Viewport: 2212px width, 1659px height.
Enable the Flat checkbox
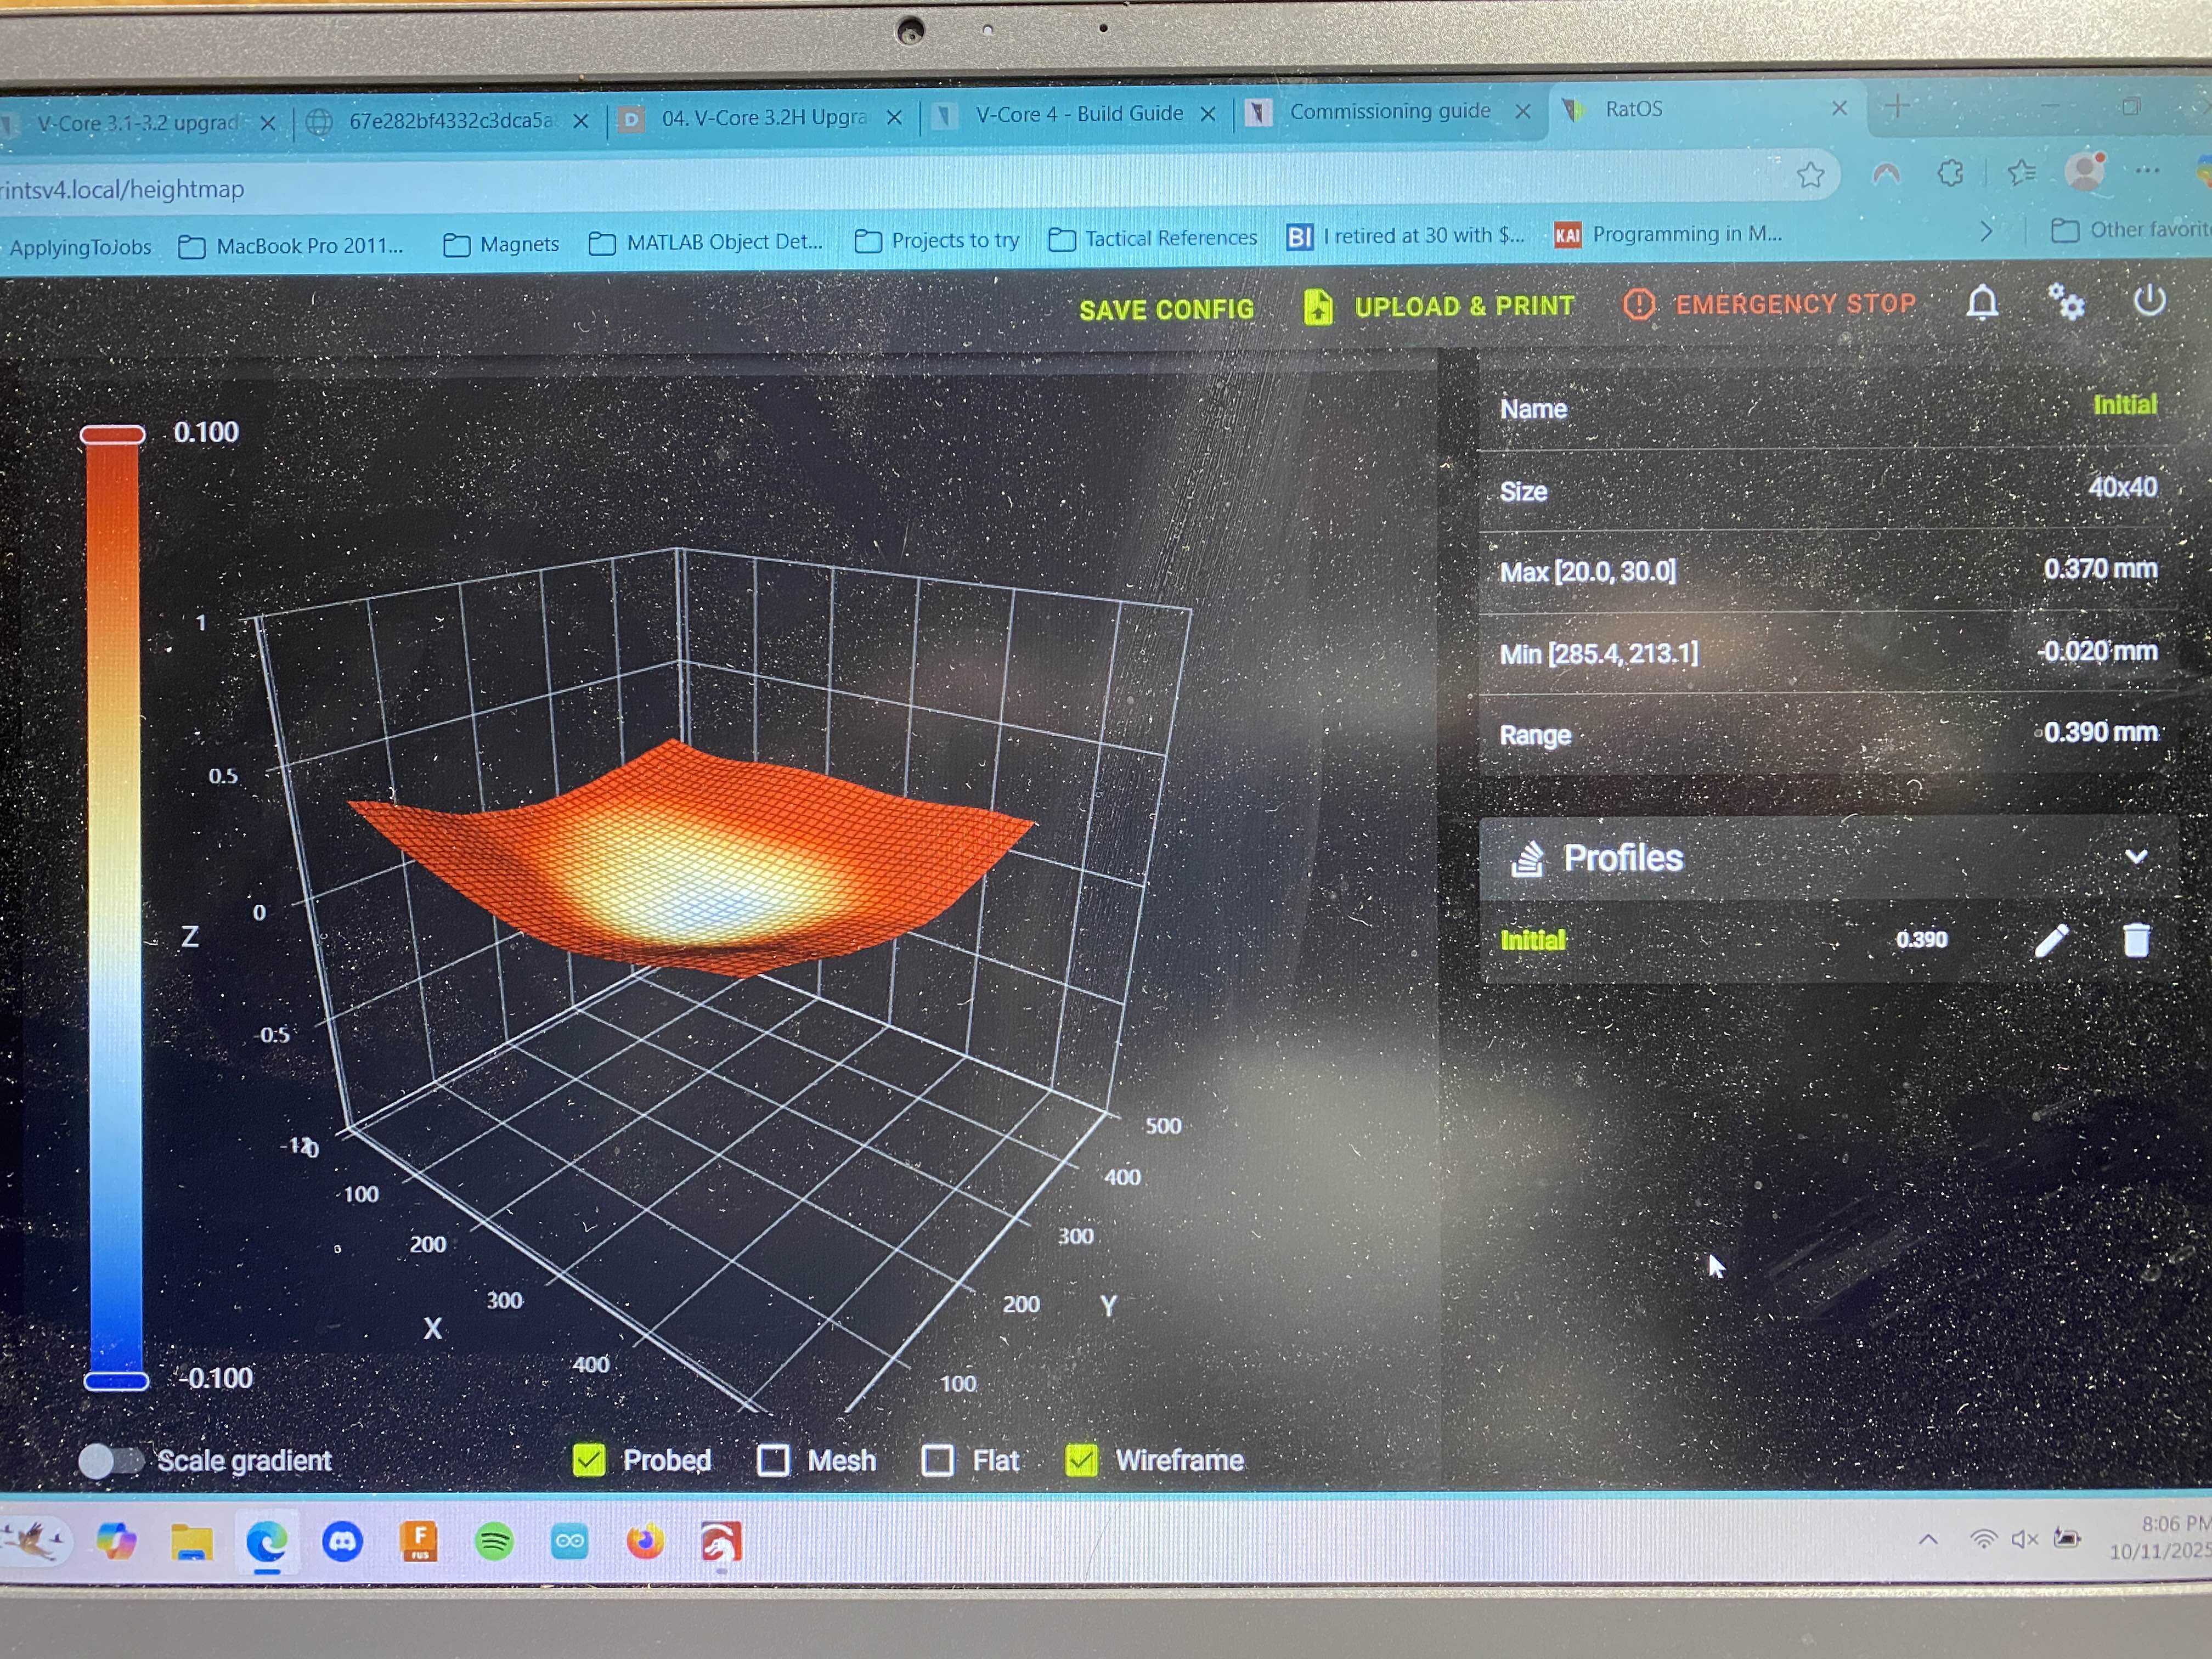coord(937,1460)
